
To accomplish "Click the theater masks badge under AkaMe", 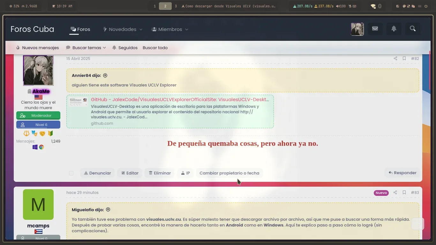I will click(34, 133).
